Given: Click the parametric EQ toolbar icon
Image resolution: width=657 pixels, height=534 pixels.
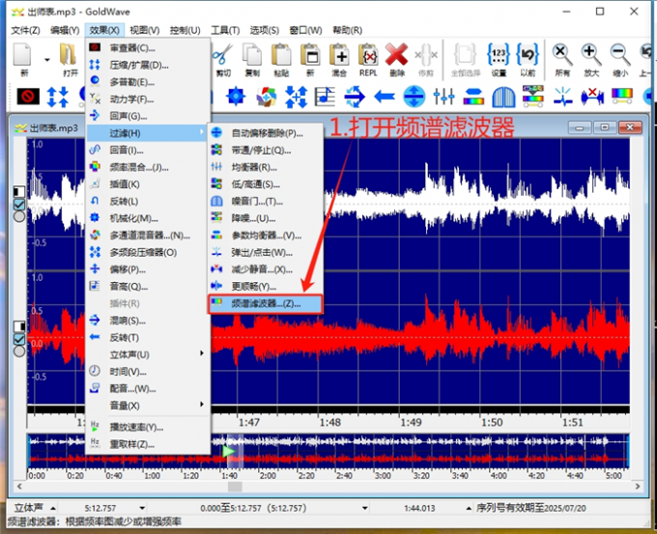Looking at the screenshot, I should click(473, 97).
